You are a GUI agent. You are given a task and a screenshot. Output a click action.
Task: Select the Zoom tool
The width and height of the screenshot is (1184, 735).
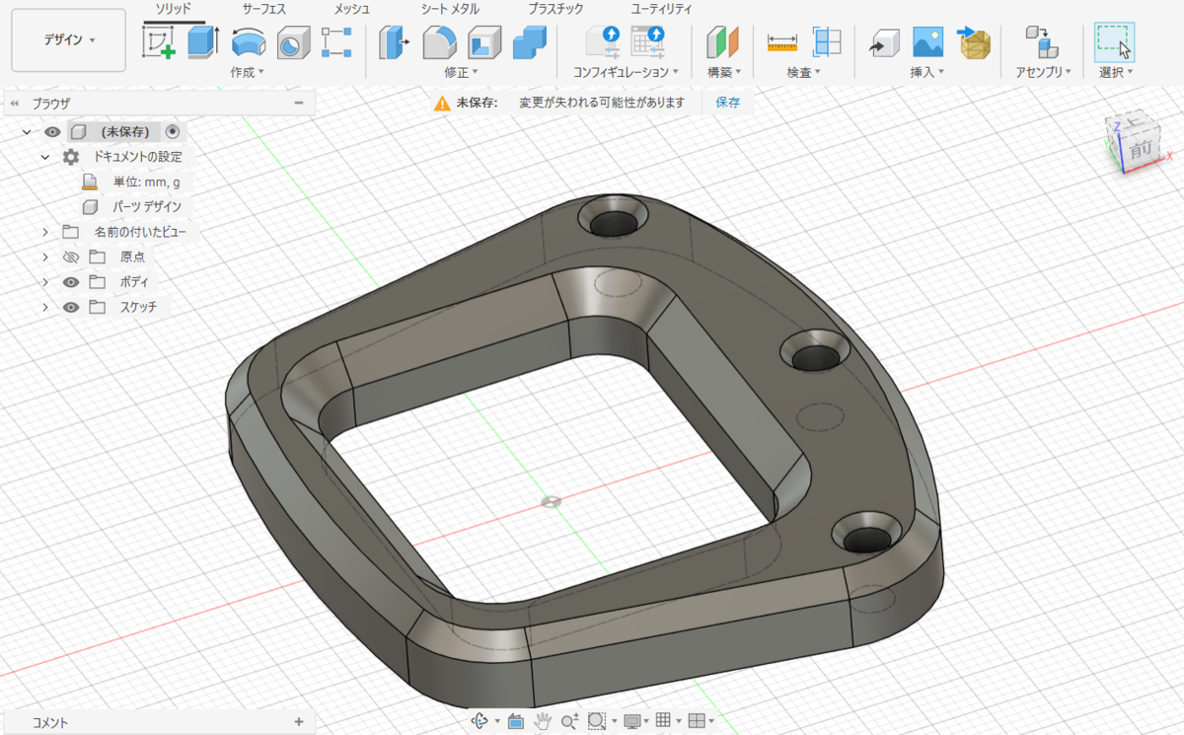(x=569, y=721)
